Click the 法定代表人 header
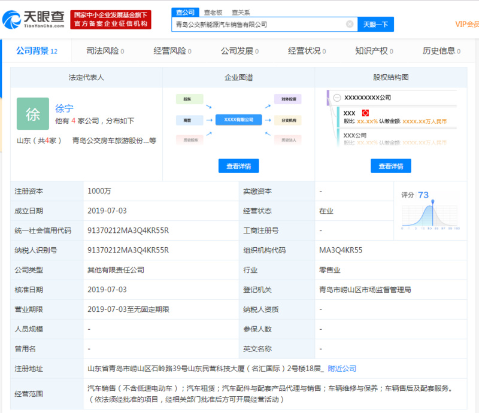This screenshot has height=413, width=479. [86, 78]
